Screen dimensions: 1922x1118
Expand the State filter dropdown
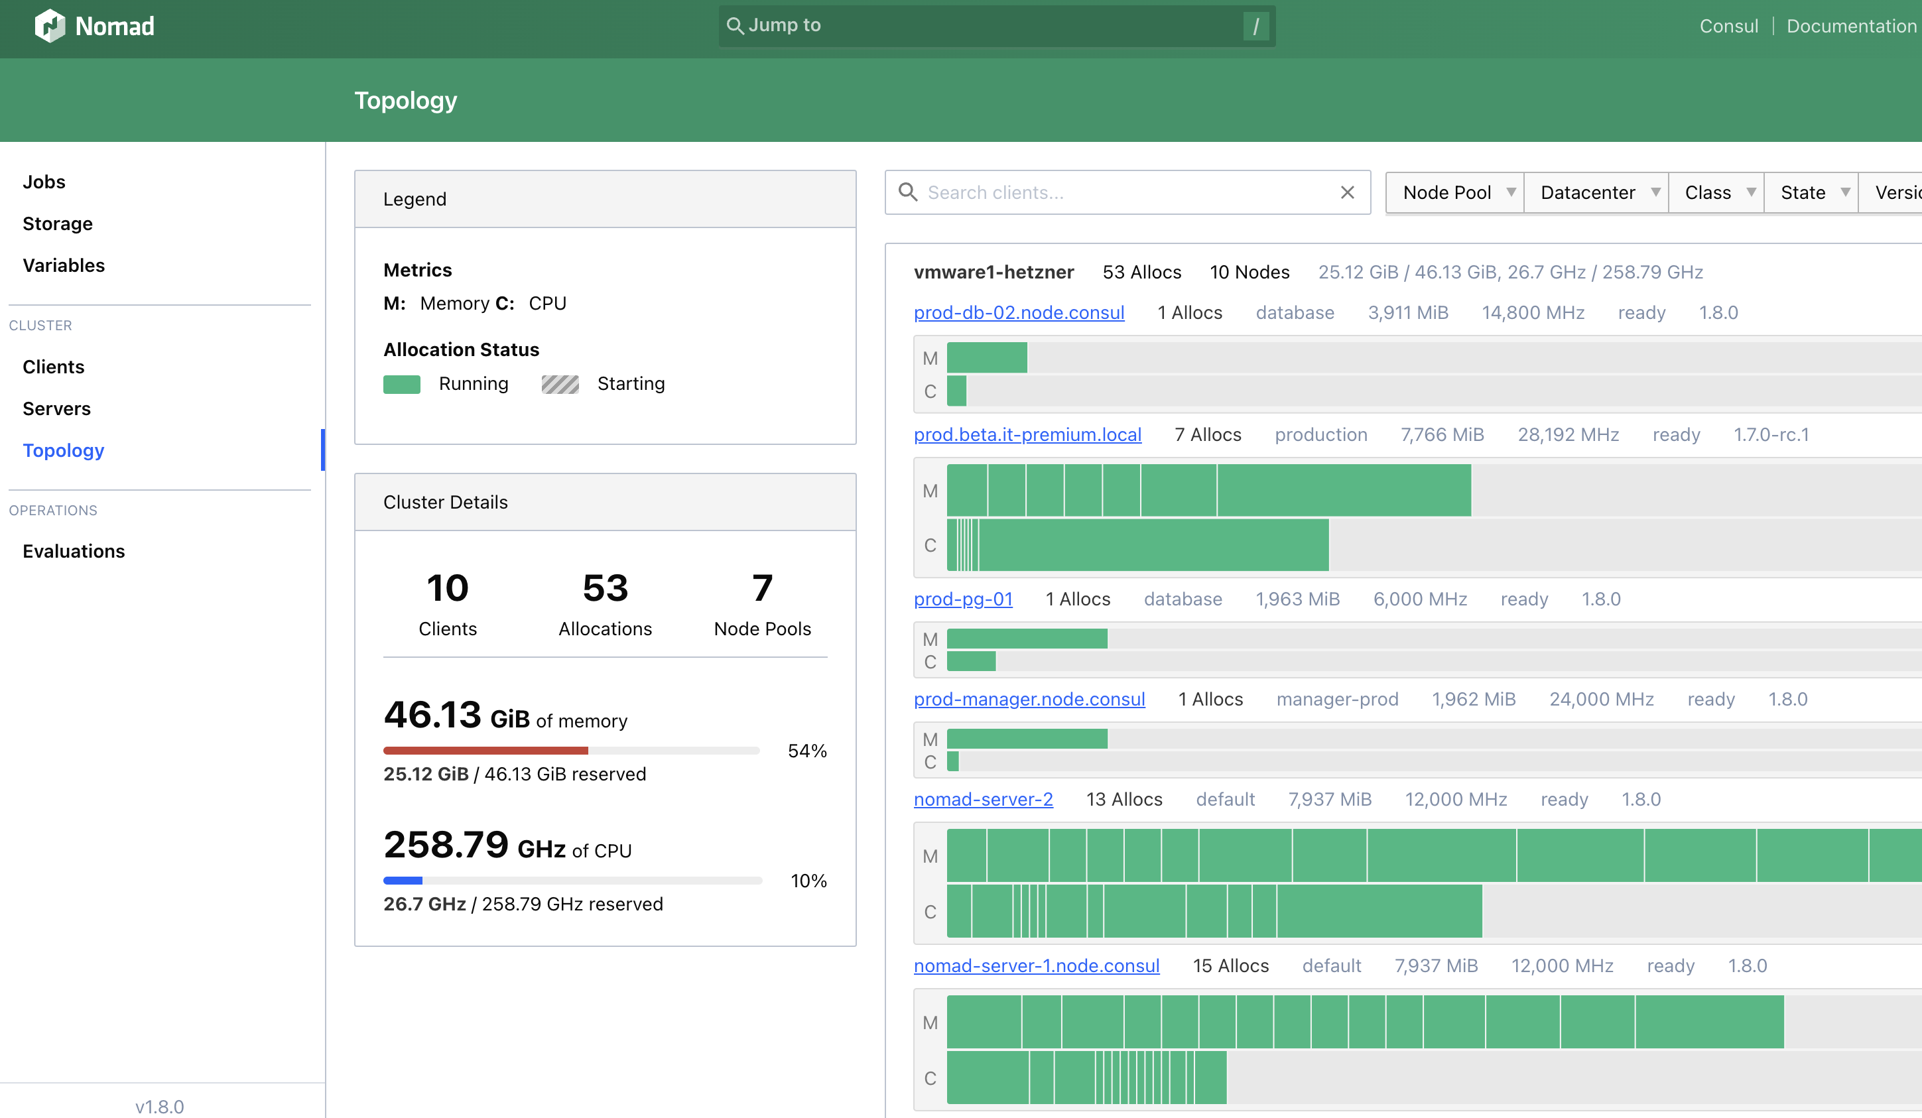pyautogui.click(x=1811, y=192)
